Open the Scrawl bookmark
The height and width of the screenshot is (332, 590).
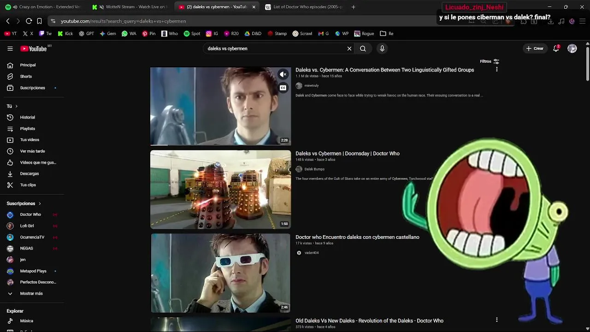[302, 34]
